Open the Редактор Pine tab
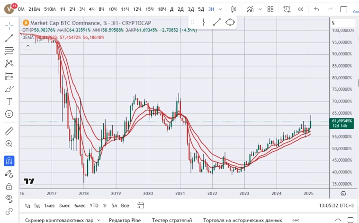The width and height of the screenshot is (359, 223). click(125, 220)
